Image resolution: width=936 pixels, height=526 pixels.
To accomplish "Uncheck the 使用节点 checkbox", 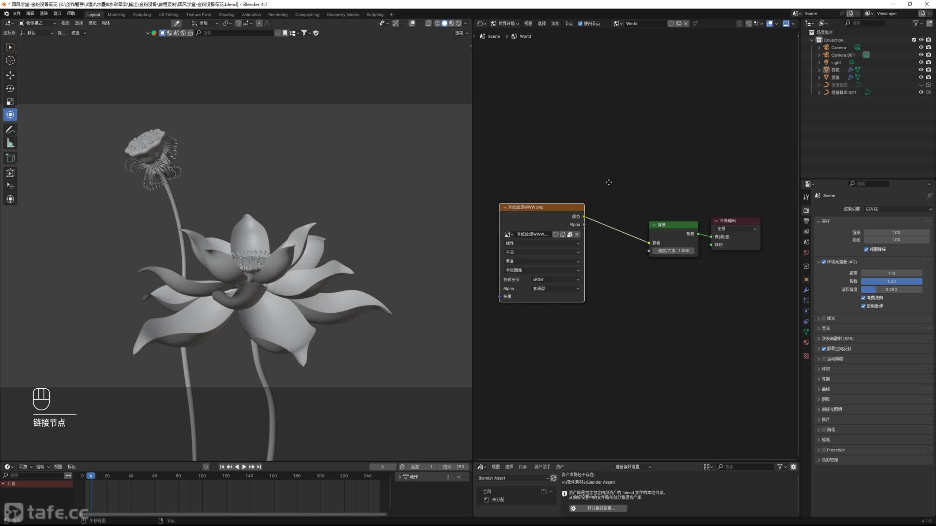I will pos(580,23).
